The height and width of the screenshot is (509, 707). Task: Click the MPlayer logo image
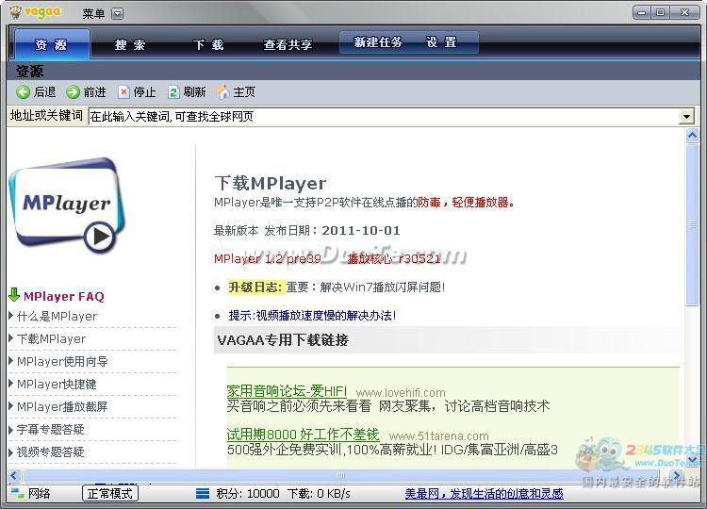click(x=67, y=206)
